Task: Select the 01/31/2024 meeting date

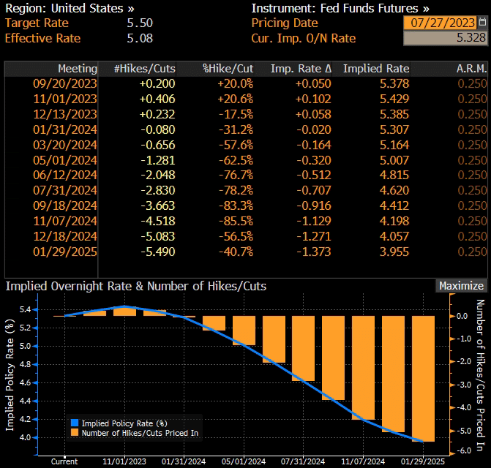Action: pyautogui.click(x=65, y=130)
